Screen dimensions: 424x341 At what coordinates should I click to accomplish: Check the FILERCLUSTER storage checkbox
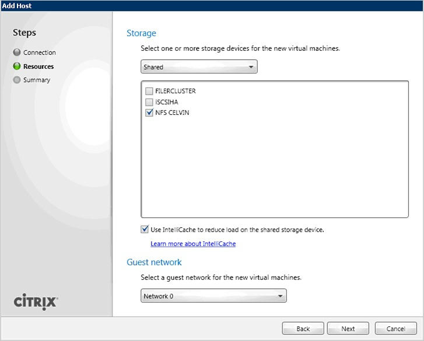coord(149,91)
